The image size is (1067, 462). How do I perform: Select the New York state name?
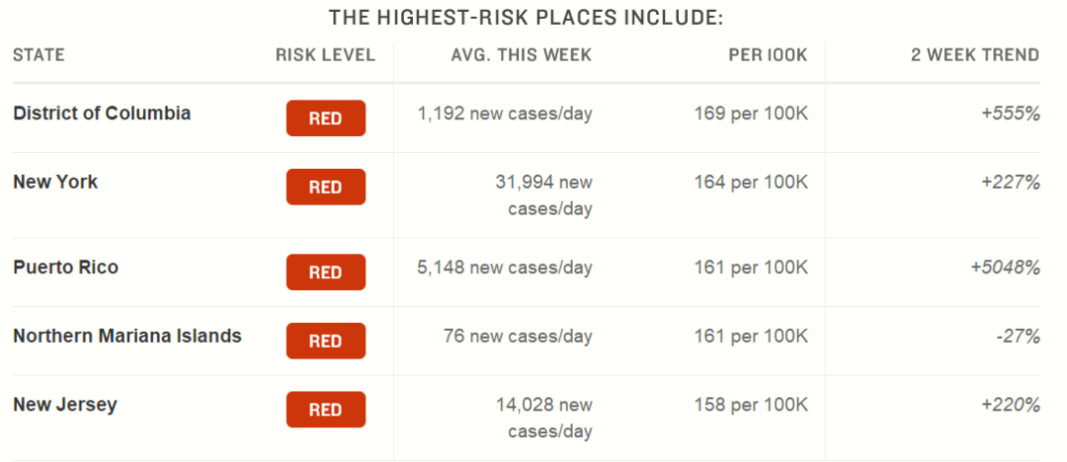point(55,182)
